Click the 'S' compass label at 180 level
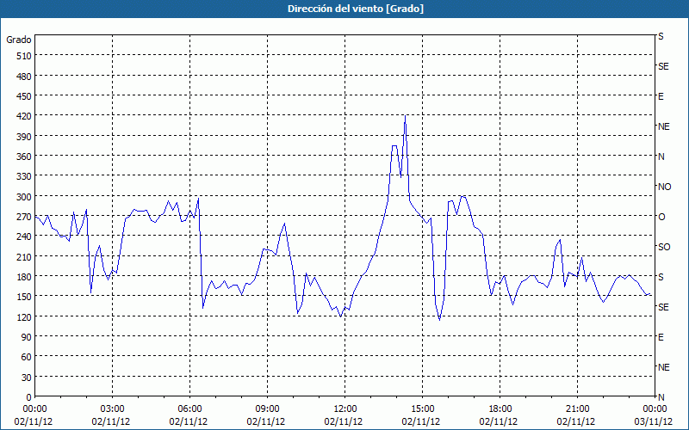Image resolution: width=689 pixels, height=430 pixels. (x=661, y=277)
